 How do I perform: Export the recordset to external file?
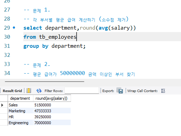pos(120,90)
